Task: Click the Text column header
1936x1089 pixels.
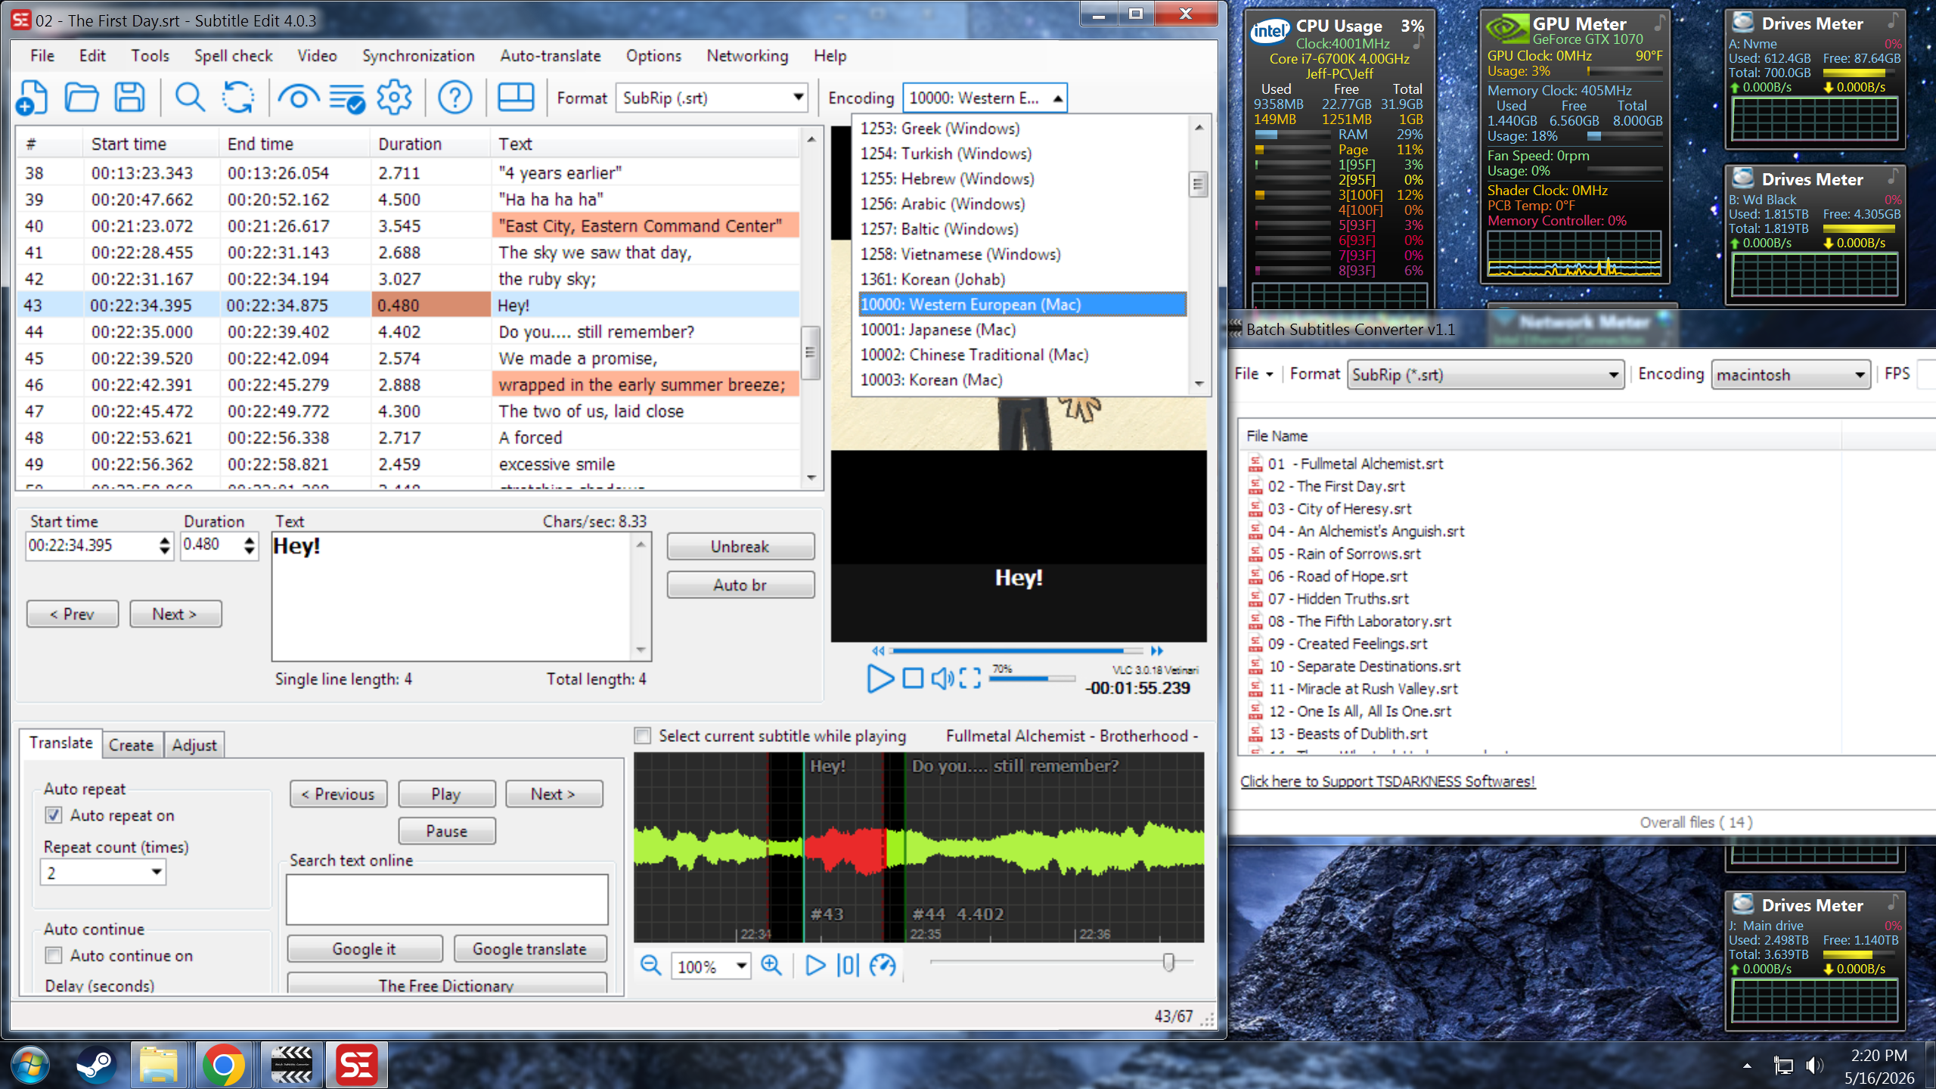Action: 645,144
